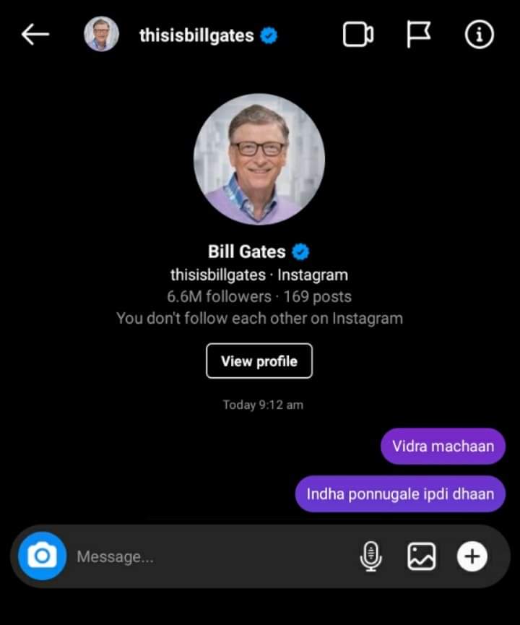Tap the "Today 9:12 am" timestamp
Viewport: 520px width, 625px height.
[x=263, y=405]
